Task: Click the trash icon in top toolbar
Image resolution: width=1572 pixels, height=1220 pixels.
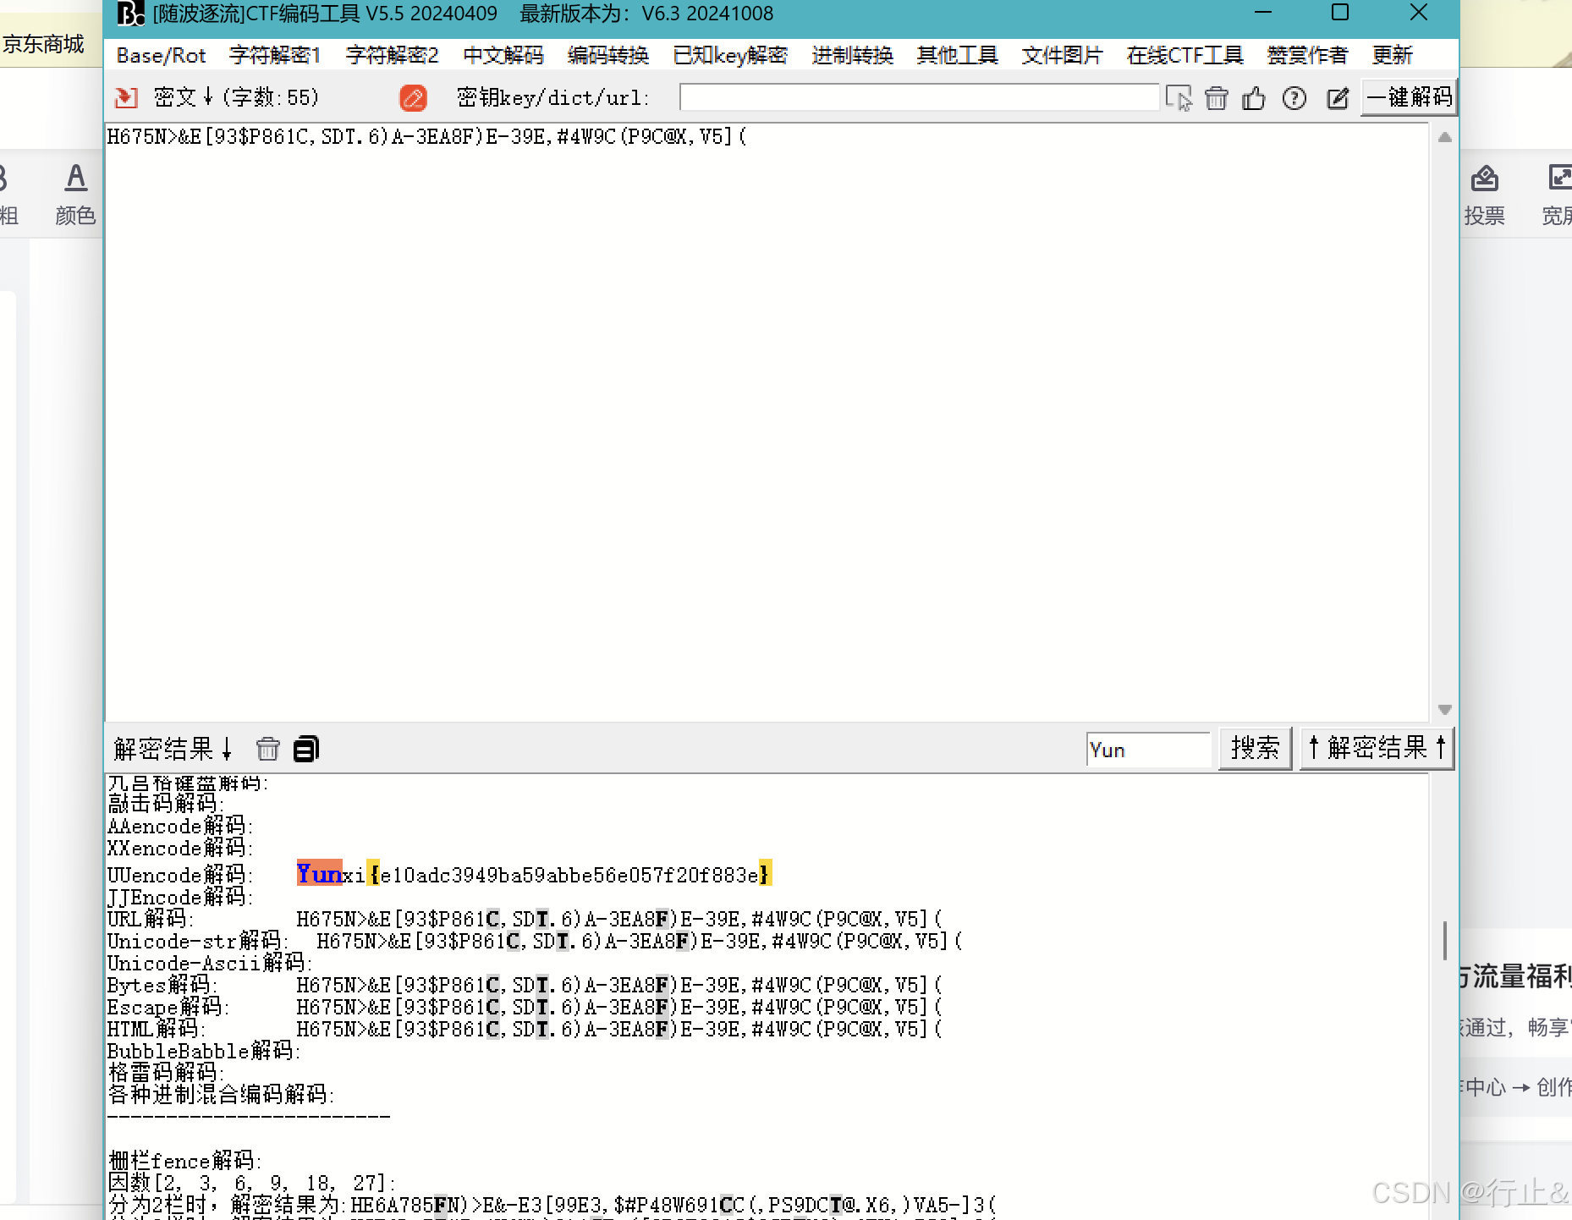Action: pyautogui.click(x=1217, y=98)
